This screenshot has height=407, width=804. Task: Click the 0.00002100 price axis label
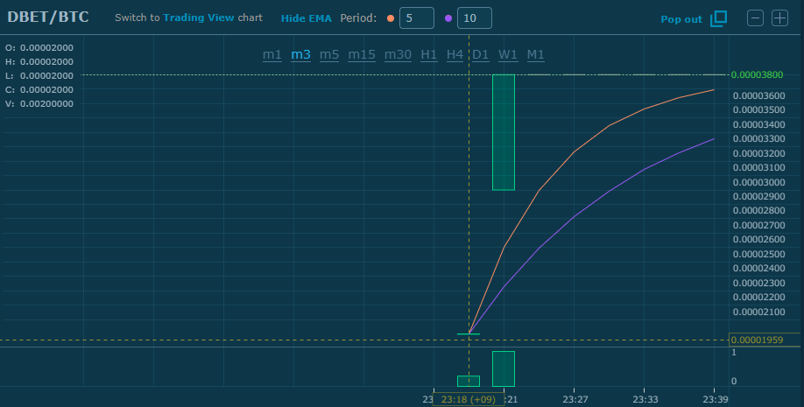[758, 312]
